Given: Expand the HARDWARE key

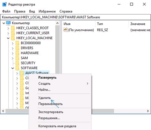Looking at the screenshot, I should coord(13,53).
